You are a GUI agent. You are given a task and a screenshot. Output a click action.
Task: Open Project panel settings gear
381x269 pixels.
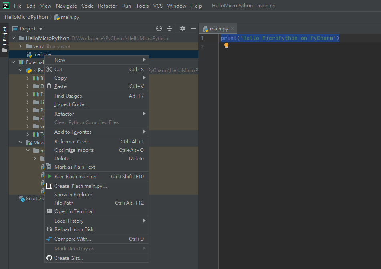182,29
